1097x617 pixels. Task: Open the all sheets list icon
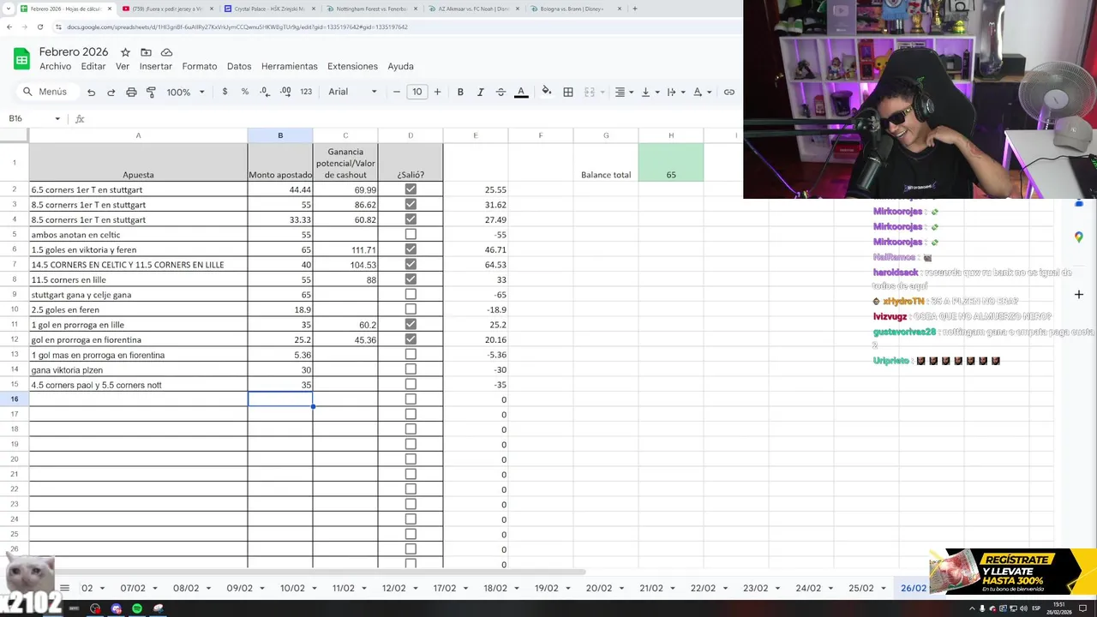[x=64, y=588]
